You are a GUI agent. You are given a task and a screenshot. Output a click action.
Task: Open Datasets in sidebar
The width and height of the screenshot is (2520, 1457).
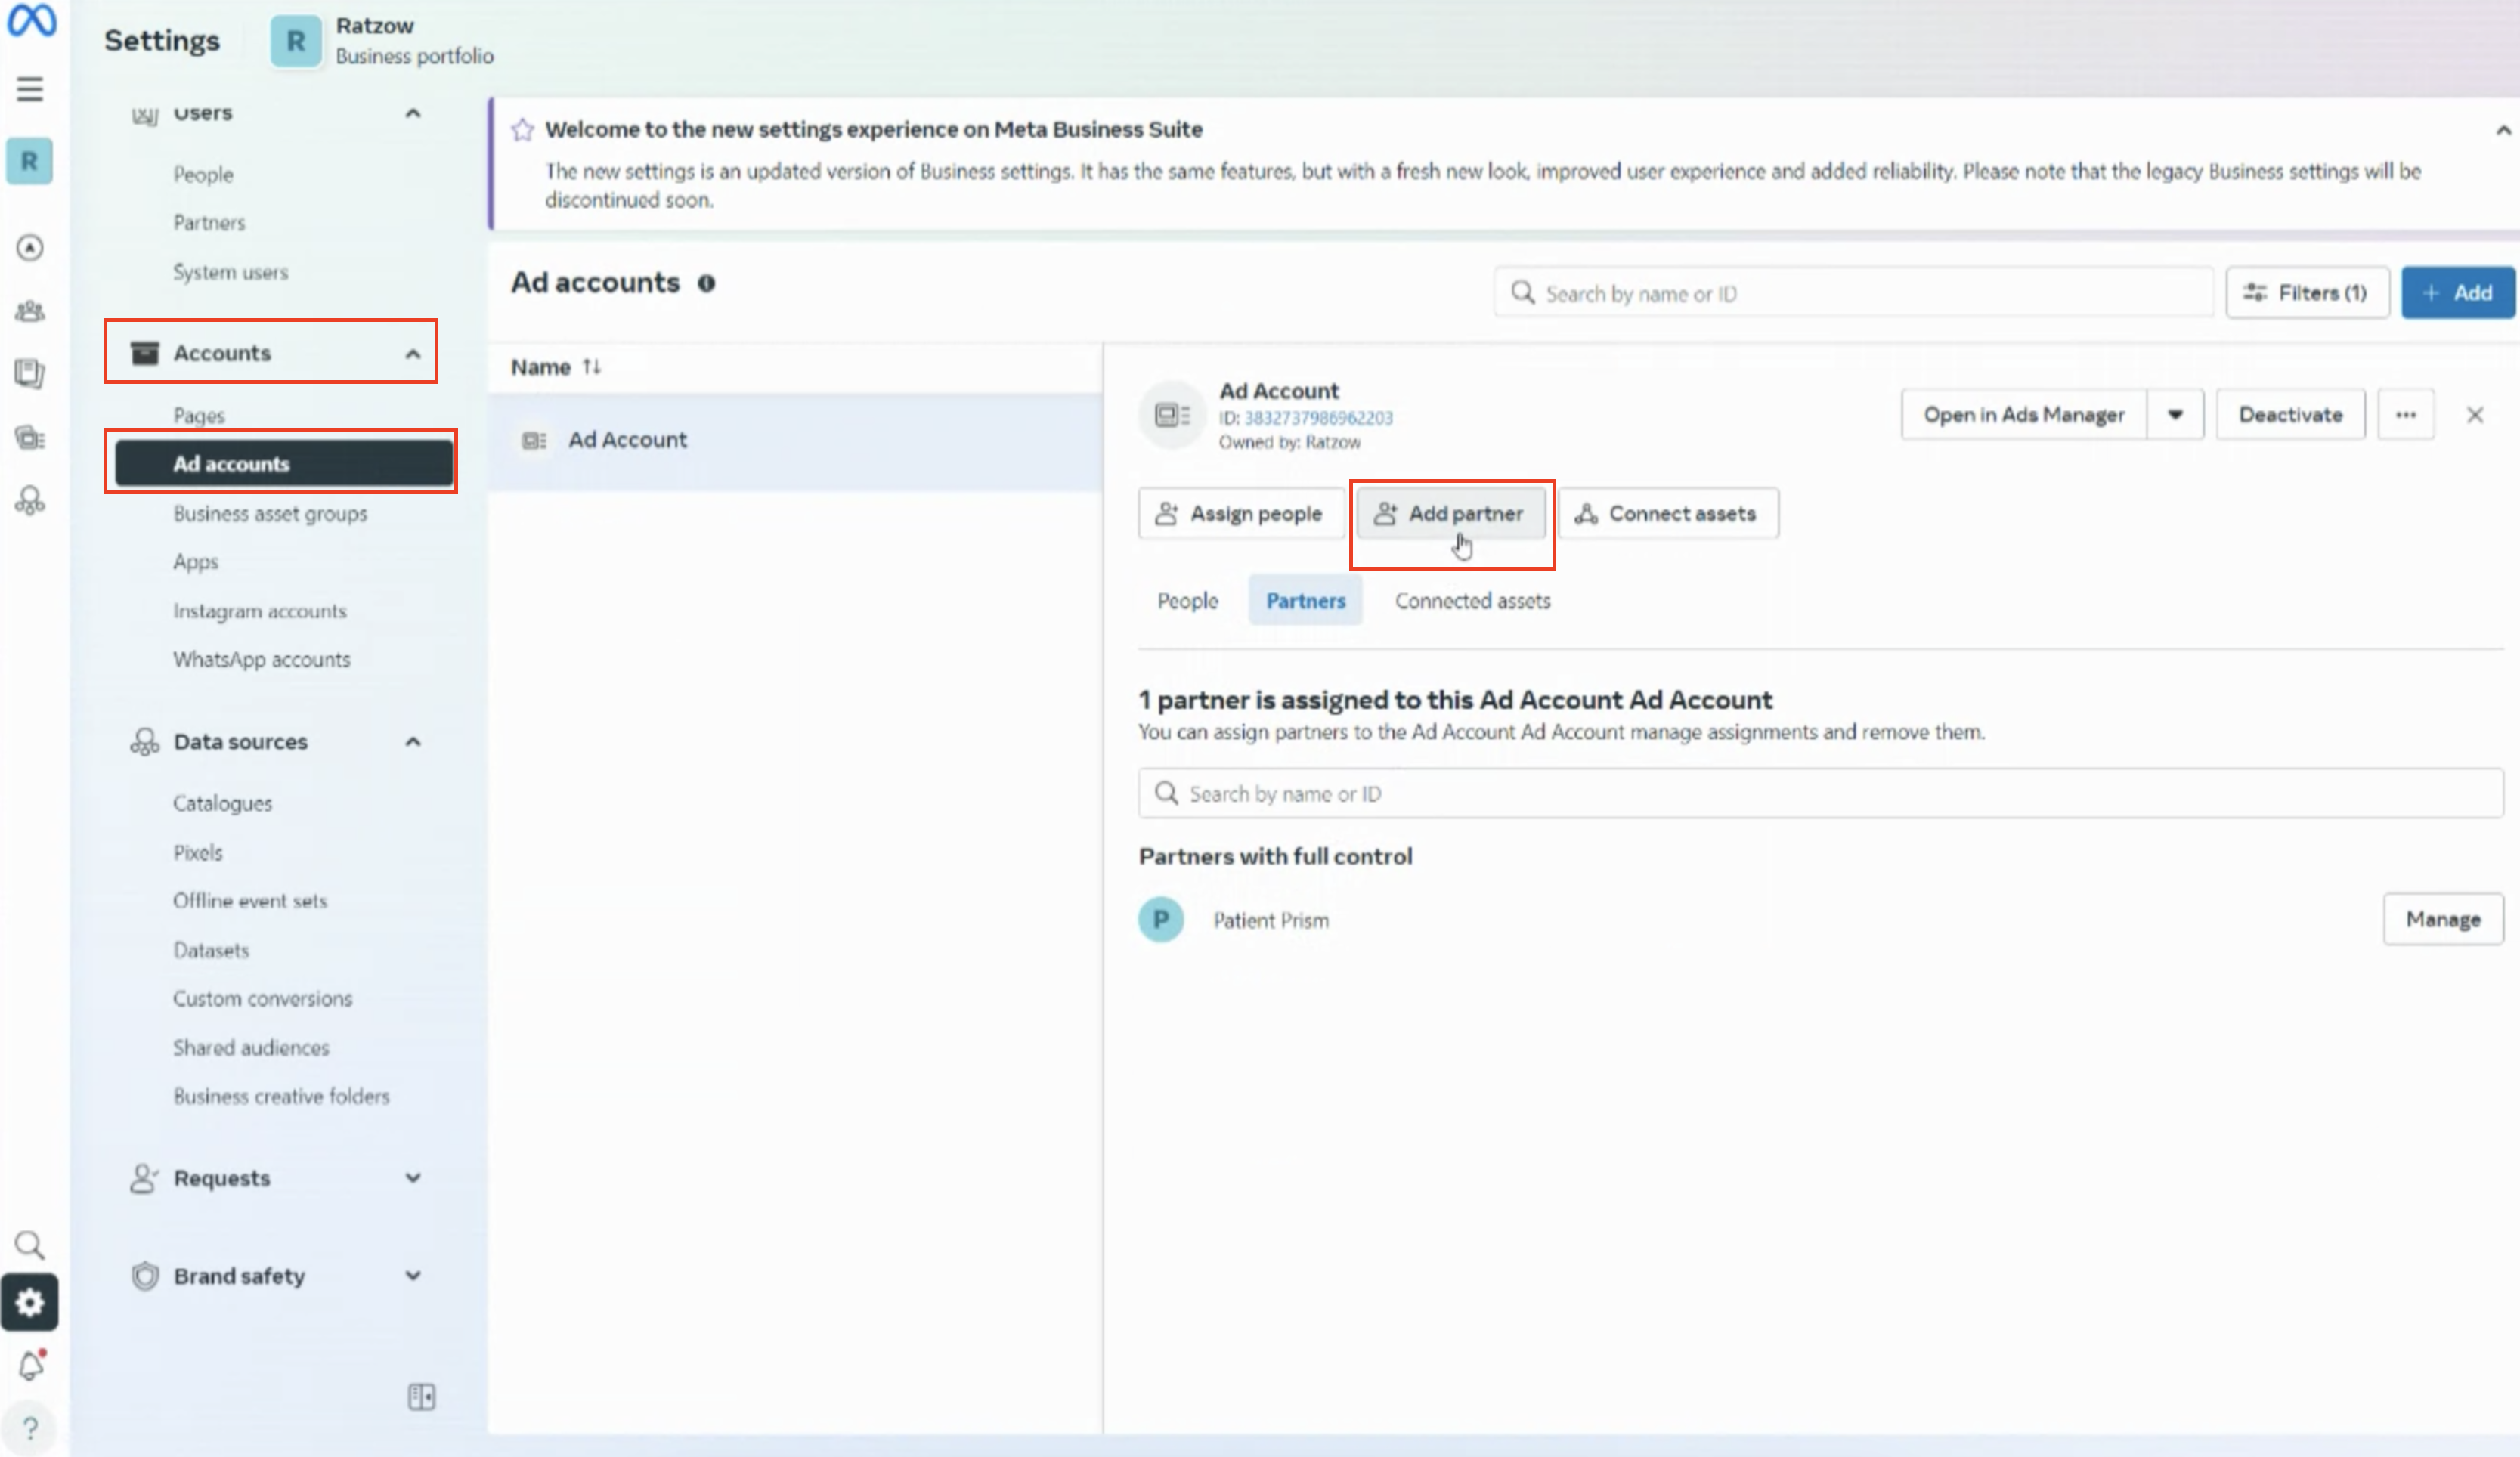point(210,950)
